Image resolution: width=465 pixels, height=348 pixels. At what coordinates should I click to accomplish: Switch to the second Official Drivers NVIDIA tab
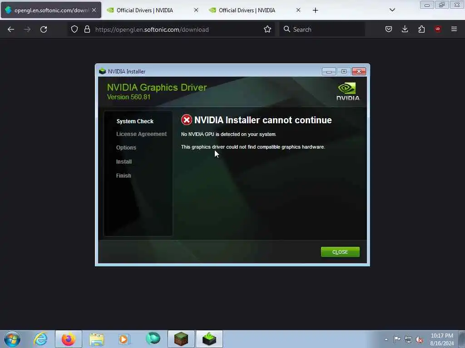247,10
